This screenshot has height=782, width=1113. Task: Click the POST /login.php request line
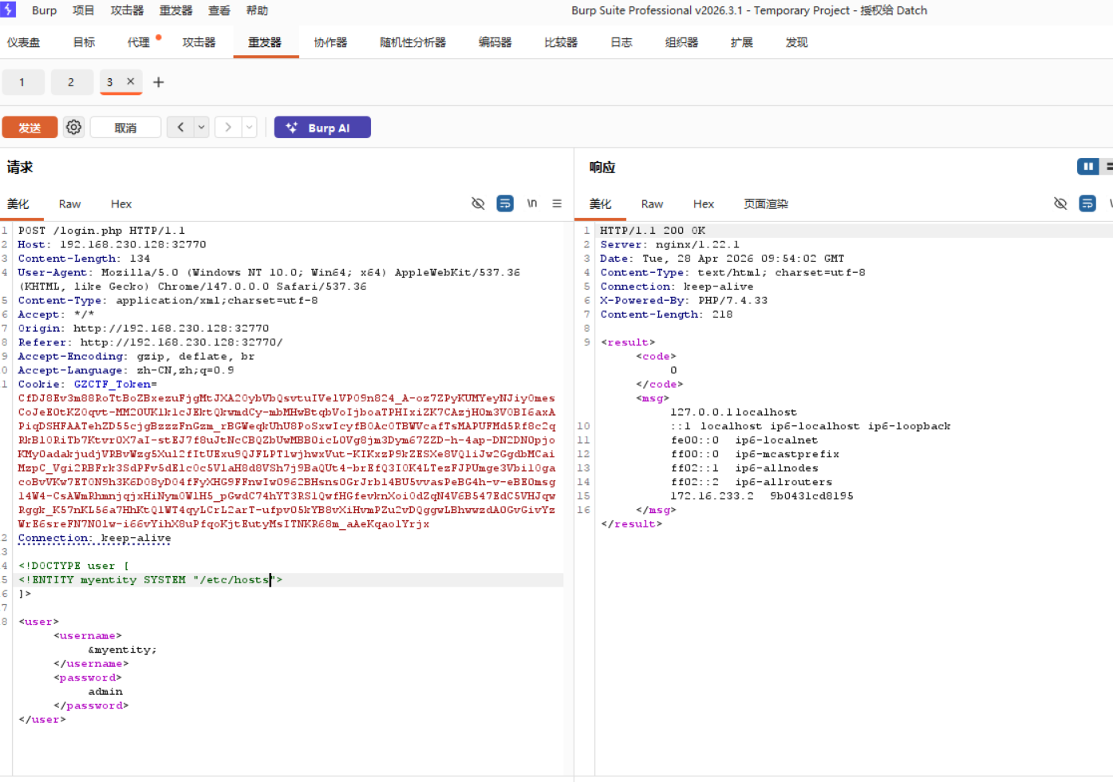[101, 231]
